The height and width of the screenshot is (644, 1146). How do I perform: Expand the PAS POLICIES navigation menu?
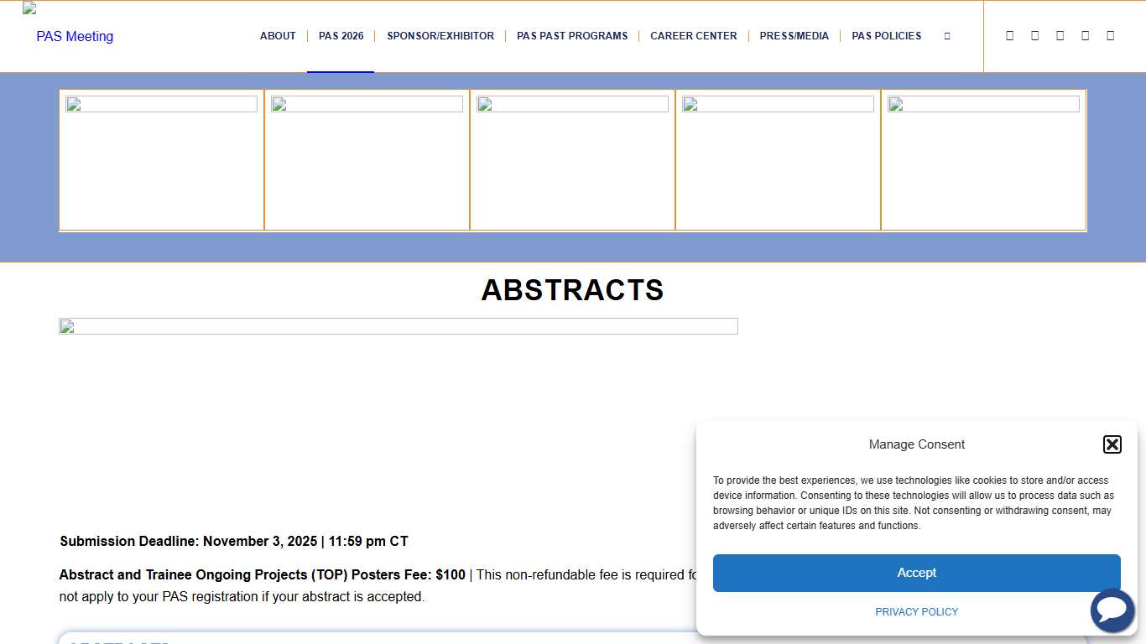886,36
